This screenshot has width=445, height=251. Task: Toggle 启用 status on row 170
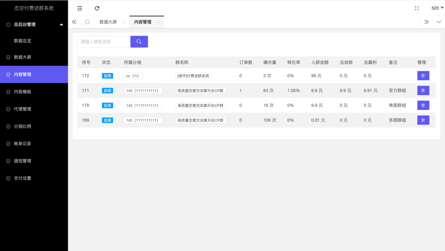point(107,105)
